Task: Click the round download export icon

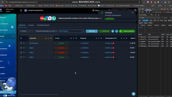Action: coord(117,31)
